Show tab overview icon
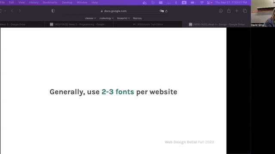Image resolution: width=275 pixels, height=154 pixels. 245,11
